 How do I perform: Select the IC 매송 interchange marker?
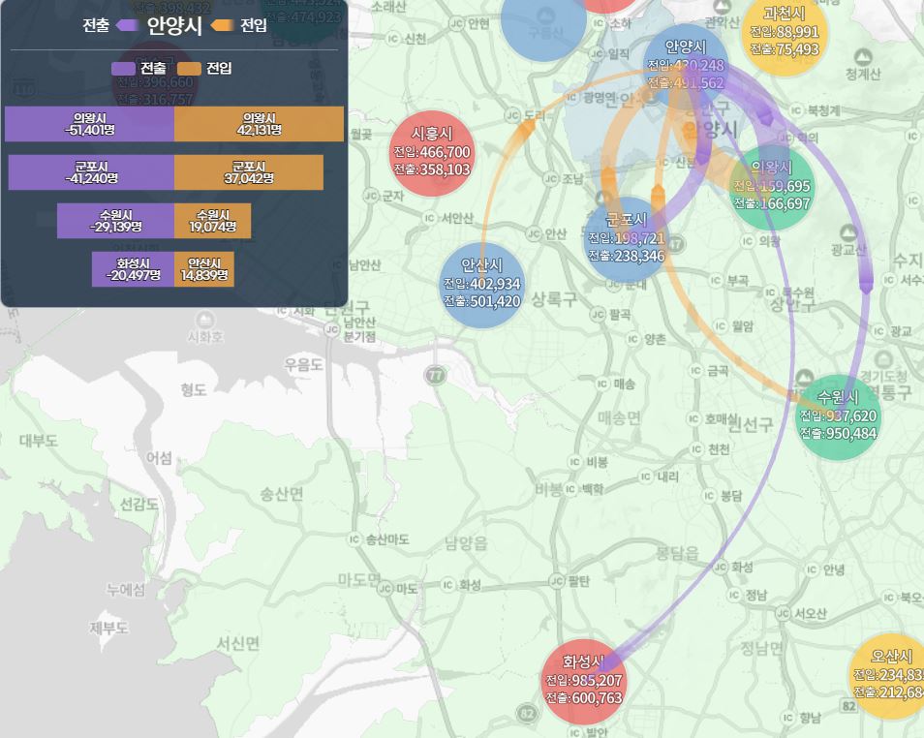pos(602,384)
